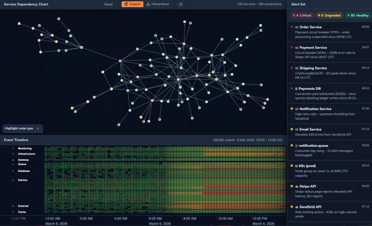This screenshot has width=372, height=226.
Task: Click the 12:00 AM timeline tick
Action: tap(53, 219)
